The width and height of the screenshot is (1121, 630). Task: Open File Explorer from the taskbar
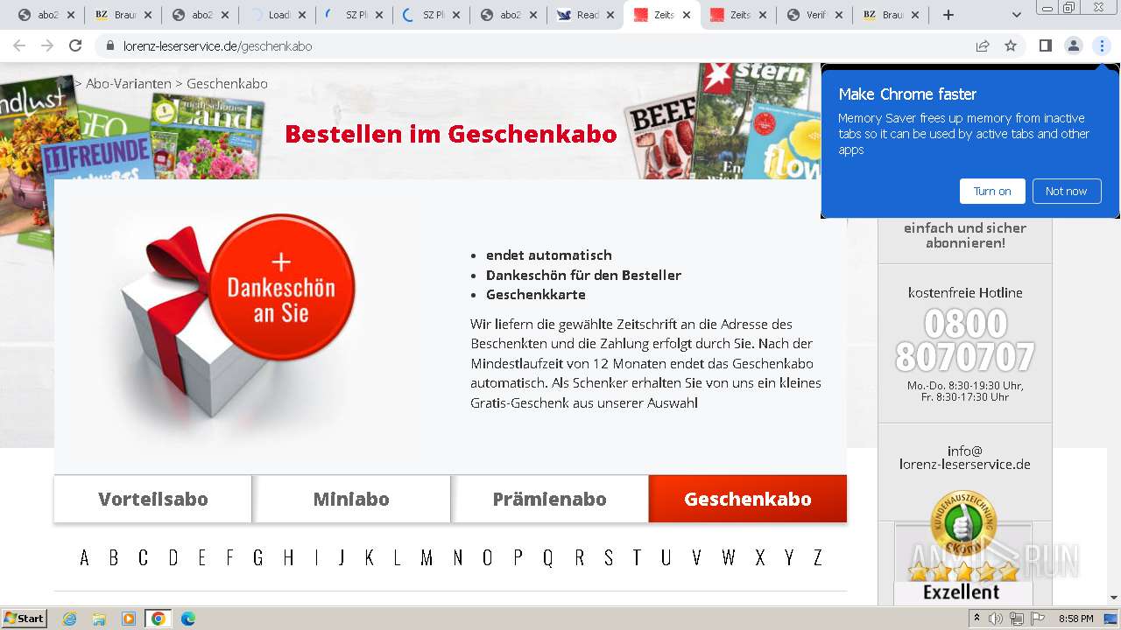pos(99,619)
